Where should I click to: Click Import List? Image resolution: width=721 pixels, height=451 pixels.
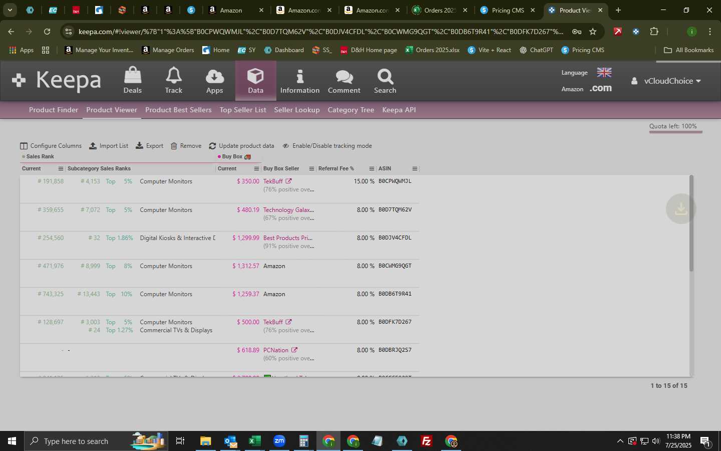pos(109,146)
